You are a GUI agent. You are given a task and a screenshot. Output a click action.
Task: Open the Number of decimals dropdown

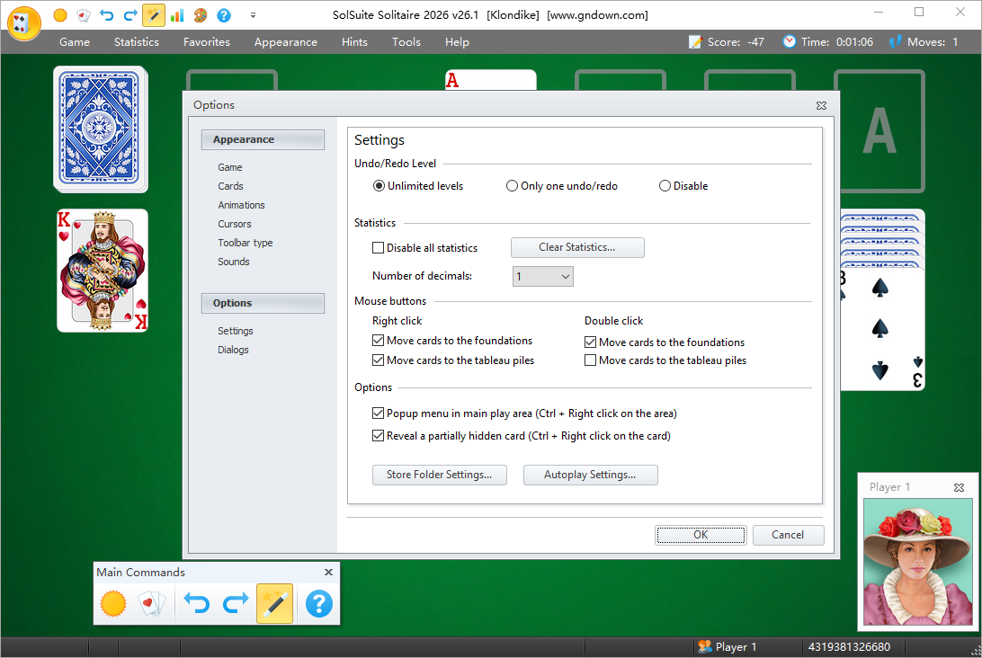click(x=543, y=277)
